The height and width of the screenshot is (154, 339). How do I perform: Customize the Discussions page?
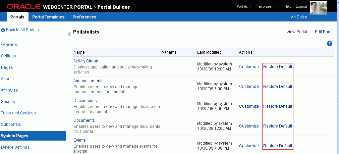(x=249, y=106)
